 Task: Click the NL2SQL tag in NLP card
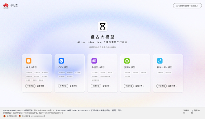37,76
